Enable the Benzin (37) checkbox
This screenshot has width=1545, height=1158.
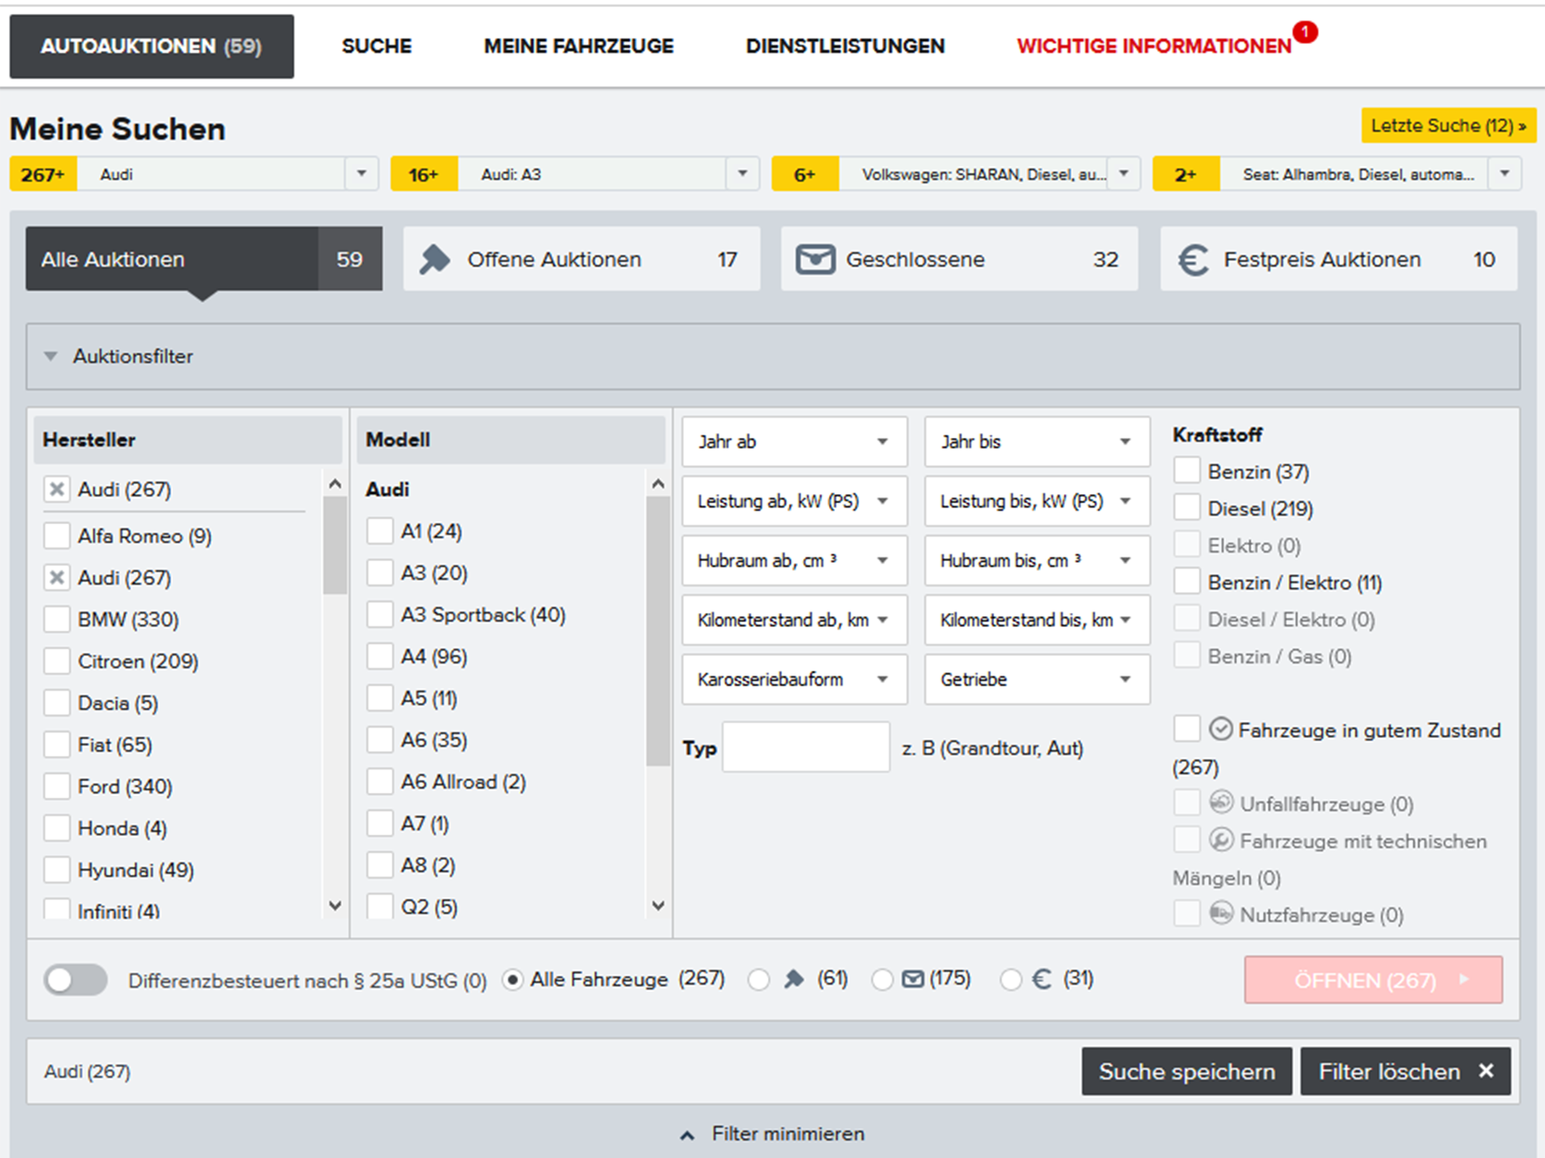(1187, 470)
